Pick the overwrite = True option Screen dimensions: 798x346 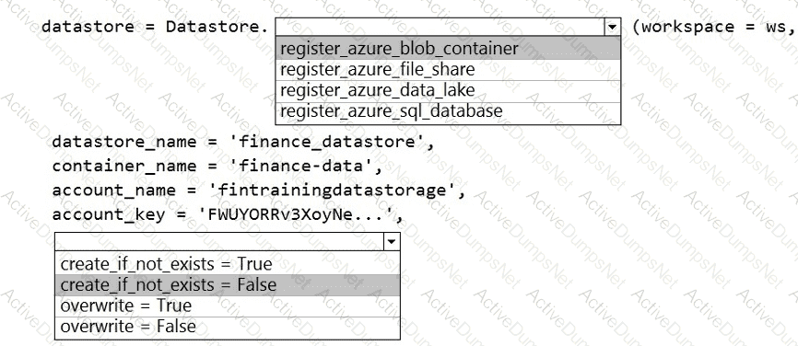coord(227,306)
